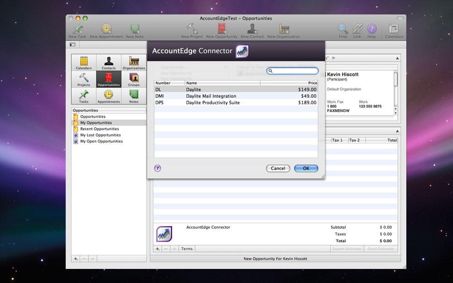Click the Cancel button

click(x=278, y=168)
